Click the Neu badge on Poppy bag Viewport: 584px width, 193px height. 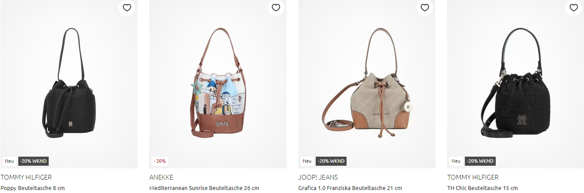[x=9, y=161]
